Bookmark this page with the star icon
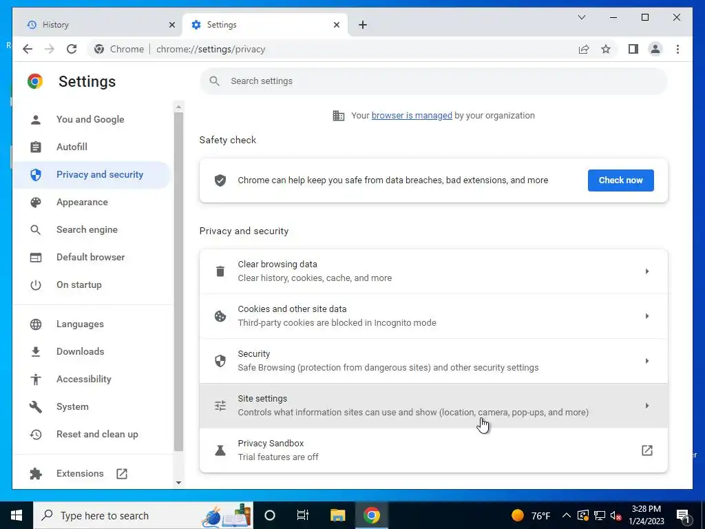This screenshot has width=705, height=529. coord(606,49)
